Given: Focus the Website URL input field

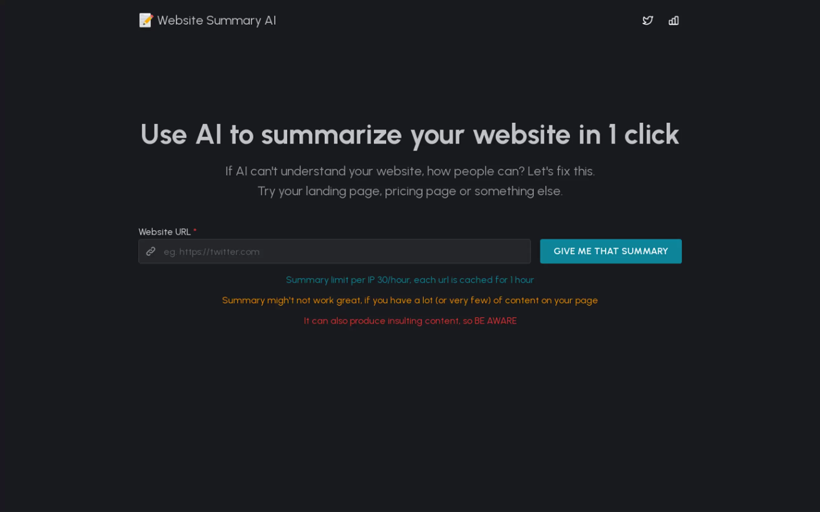Looking at the screenshot, I should pyautogui.click(x=334, y=251).
